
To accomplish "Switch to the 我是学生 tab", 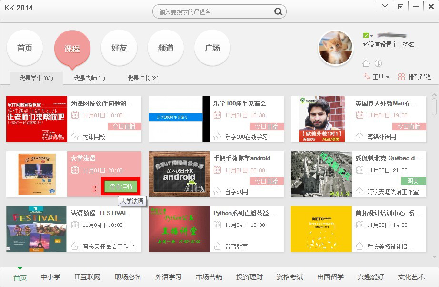I will coord(36,78).
